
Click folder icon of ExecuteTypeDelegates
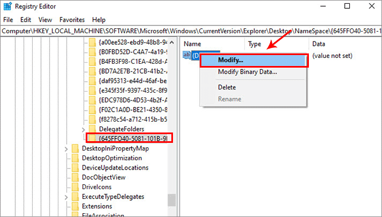75,197
